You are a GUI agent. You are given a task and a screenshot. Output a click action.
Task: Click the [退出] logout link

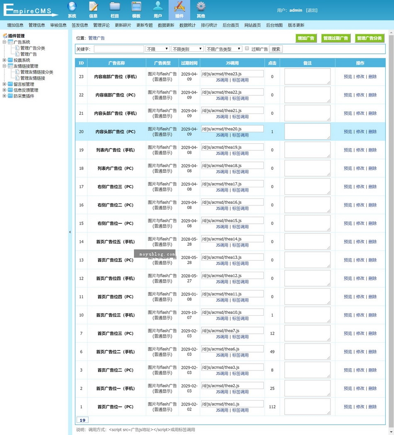point(311,10)
